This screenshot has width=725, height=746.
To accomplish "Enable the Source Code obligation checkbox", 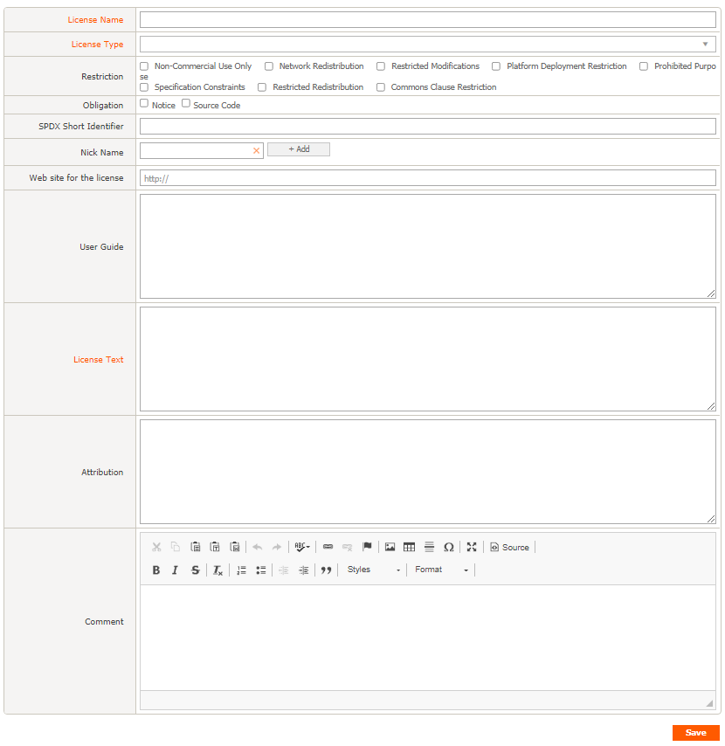I will (186, 103).
